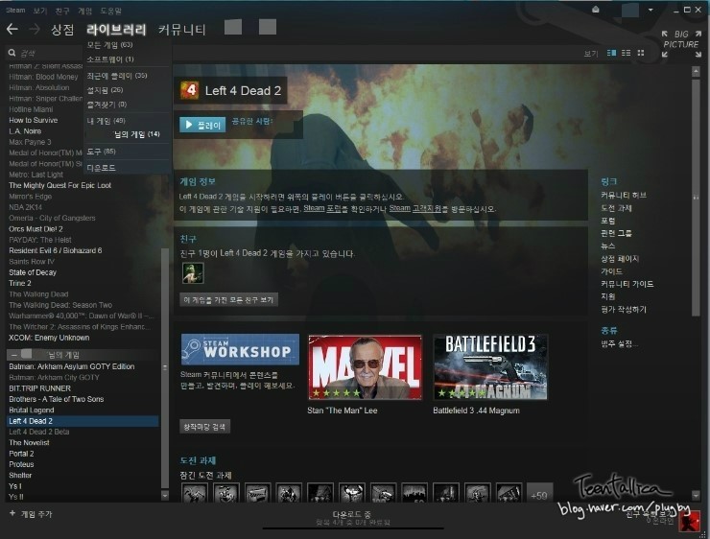Select 최근에 플레이 (35) filter
Screen dimensions: 710x539
(x=117, y=76)
